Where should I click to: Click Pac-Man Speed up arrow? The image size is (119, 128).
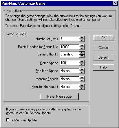82,70
